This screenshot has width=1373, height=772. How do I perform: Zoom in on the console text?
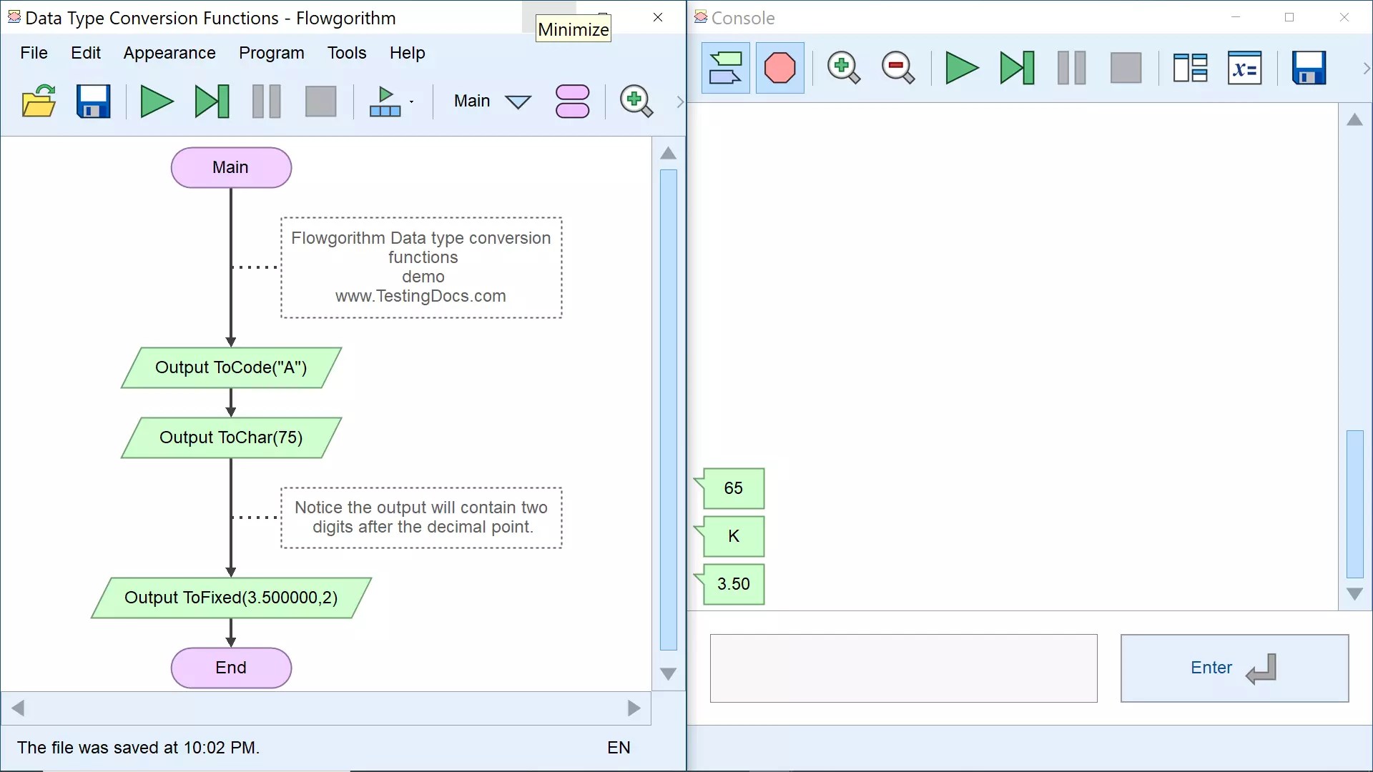click(x=843, y=68)
